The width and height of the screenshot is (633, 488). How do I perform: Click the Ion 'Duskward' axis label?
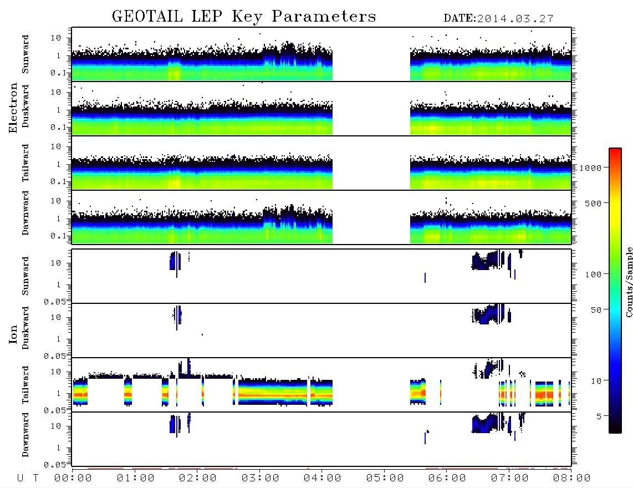click(25, 328)
